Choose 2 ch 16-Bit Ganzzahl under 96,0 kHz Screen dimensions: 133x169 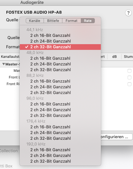click(60, 104)
